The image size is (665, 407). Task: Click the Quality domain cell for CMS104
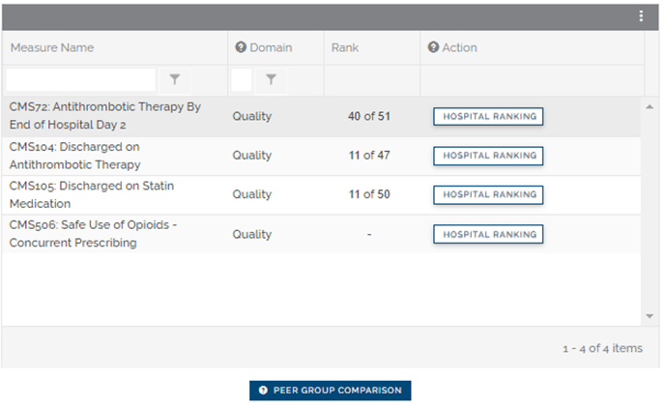tap(251, 155)
